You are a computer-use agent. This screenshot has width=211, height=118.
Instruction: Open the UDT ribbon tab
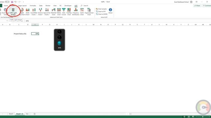click(76, 6)
